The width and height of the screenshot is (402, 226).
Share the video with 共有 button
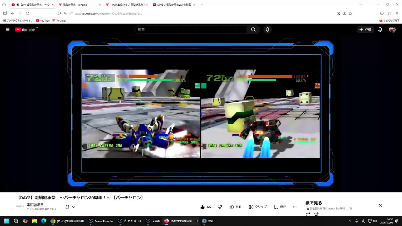(x=236, y=207)
